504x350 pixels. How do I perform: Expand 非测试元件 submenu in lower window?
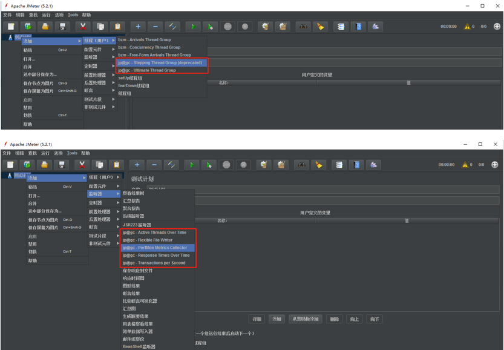[x=104, y=243]
